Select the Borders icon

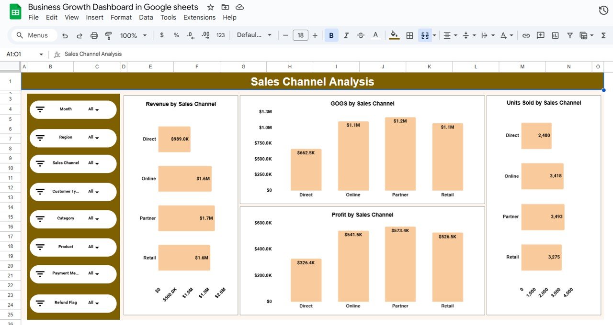(409, 35)
